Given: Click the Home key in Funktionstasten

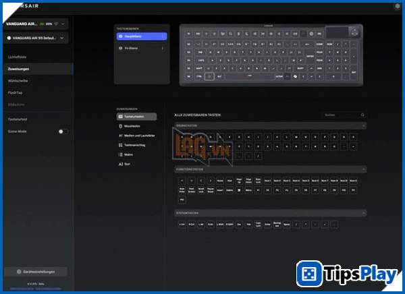Looking at the screenshot, I should tap(220, 181).
